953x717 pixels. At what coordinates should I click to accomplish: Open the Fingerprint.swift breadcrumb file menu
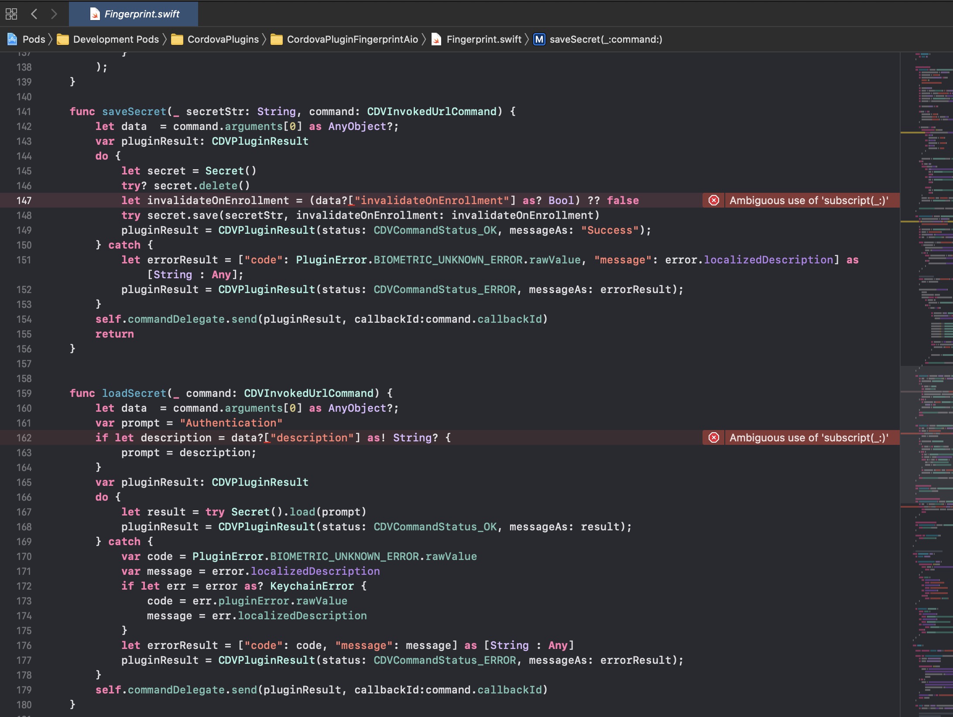click(483, 39)
